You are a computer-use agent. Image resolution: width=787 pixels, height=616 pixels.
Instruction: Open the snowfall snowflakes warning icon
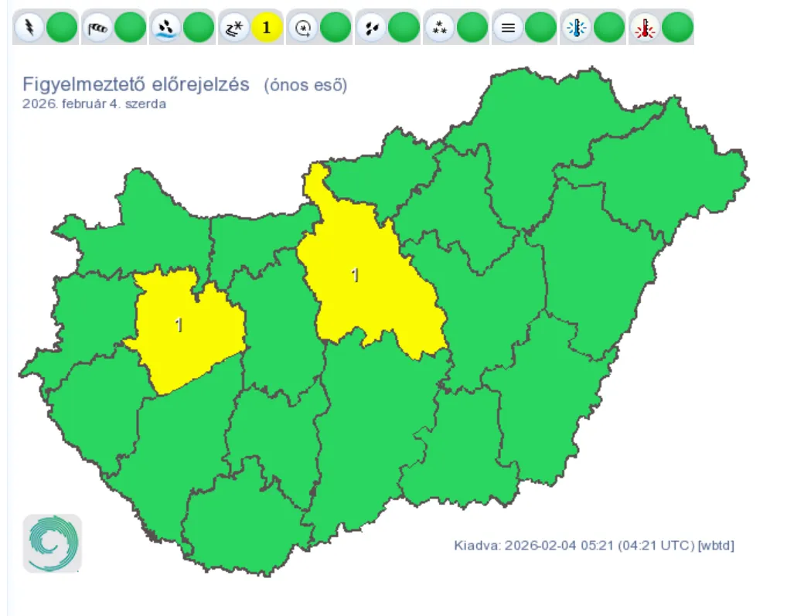point(438,28)
